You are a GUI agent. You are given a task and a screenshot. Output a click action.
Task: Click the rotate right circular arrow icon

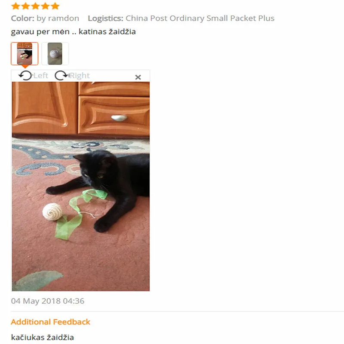pyautogui.click(x=61, y=76)
